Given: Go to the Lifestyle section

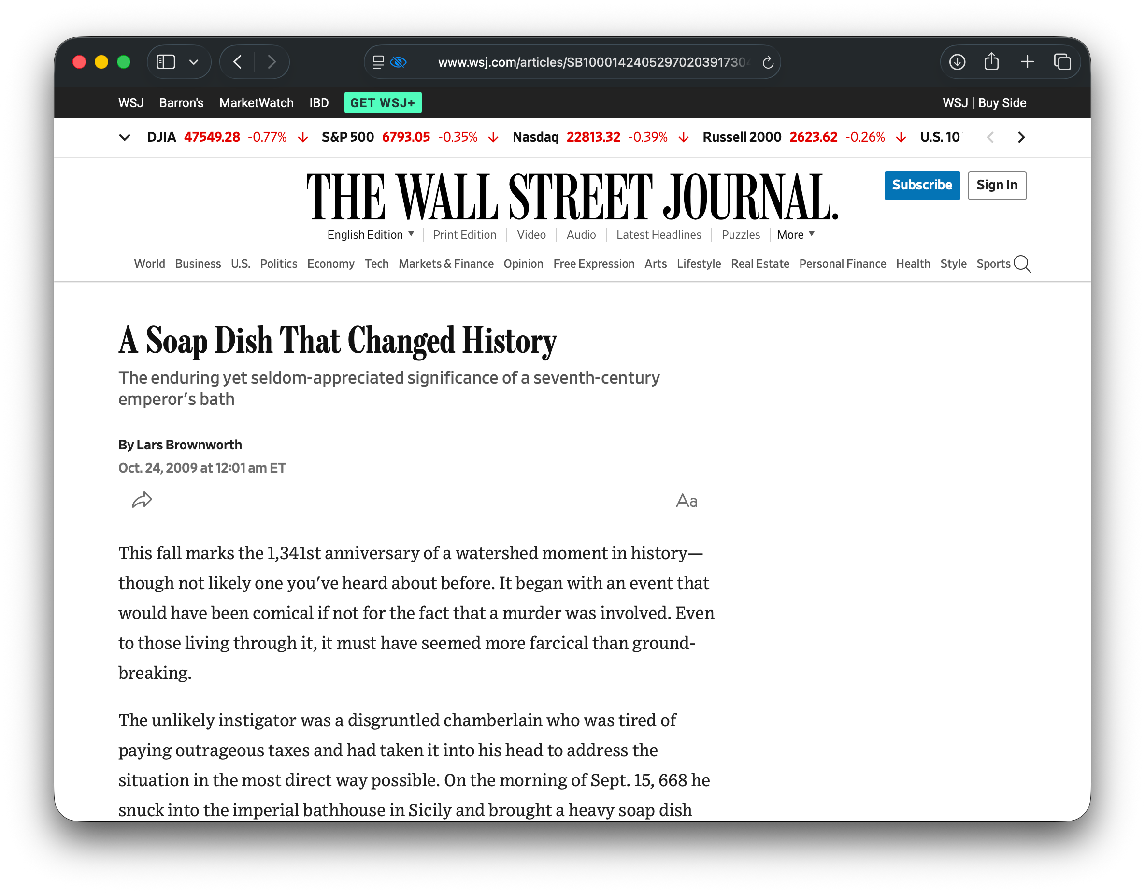Looking at the screenshot, I should click(699, 264).
